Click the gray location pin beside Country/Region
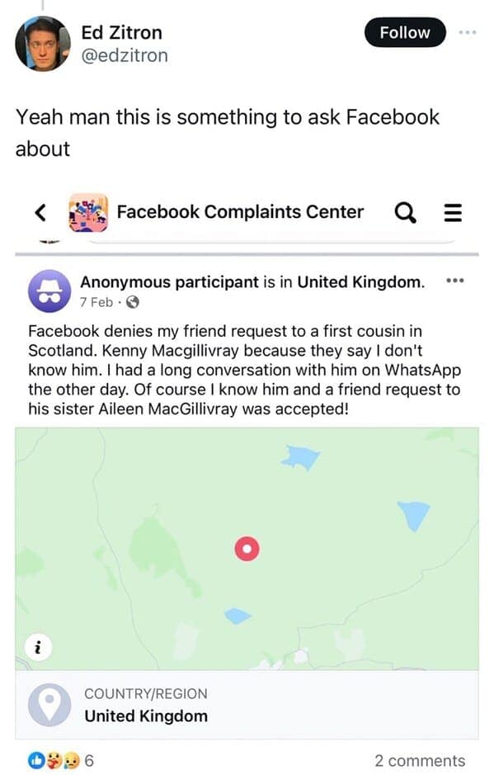494x775 pixels. [x=50, y=706]
